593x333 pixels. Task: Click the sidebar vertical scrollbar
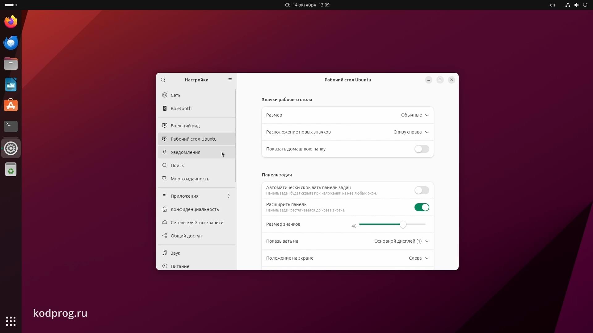point(236,136)
